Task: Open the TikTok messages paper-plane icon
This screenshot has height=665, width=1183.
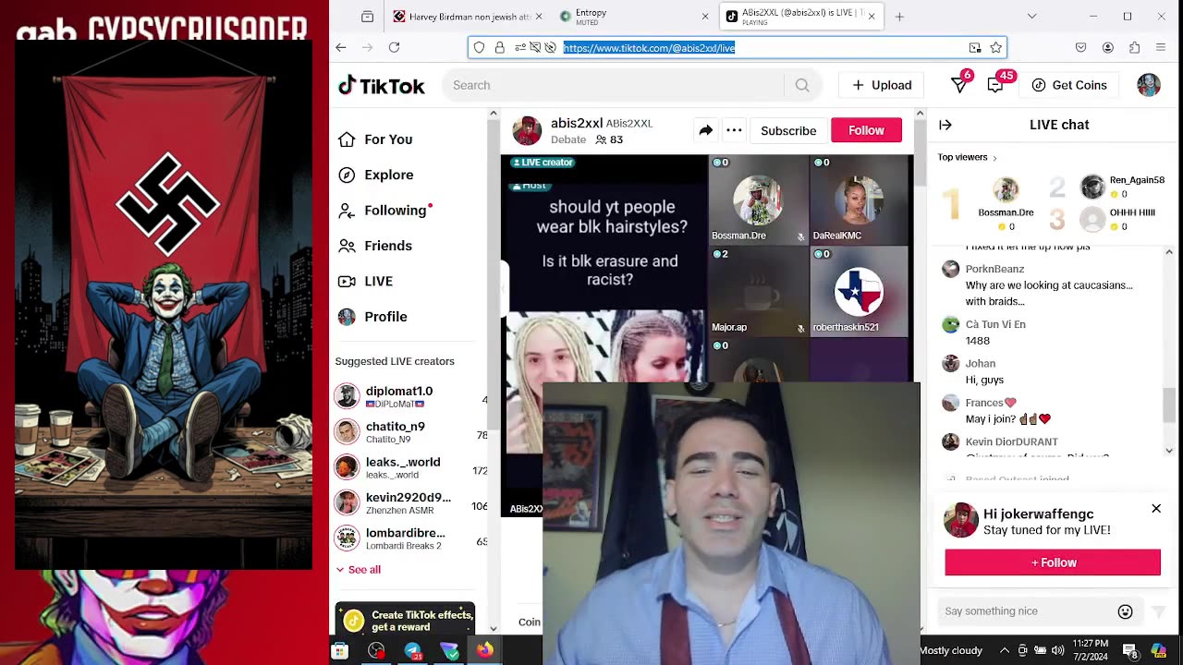Action: 959,85
